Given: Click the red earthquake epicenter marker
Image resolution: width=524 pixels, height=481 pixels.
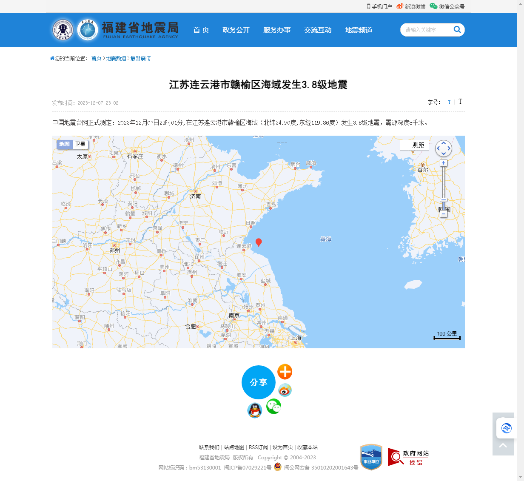Looking at the screenshot, I should [x=258, y=242].
